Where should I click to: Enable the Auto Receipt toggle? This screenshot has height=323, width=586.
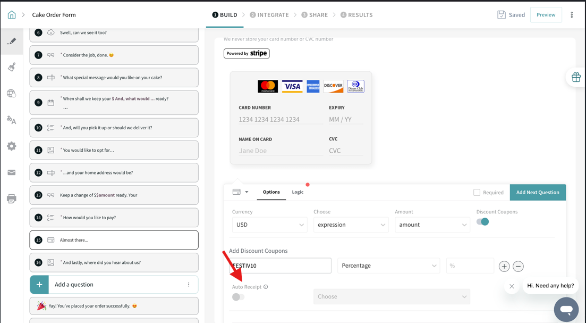(238, 297)
